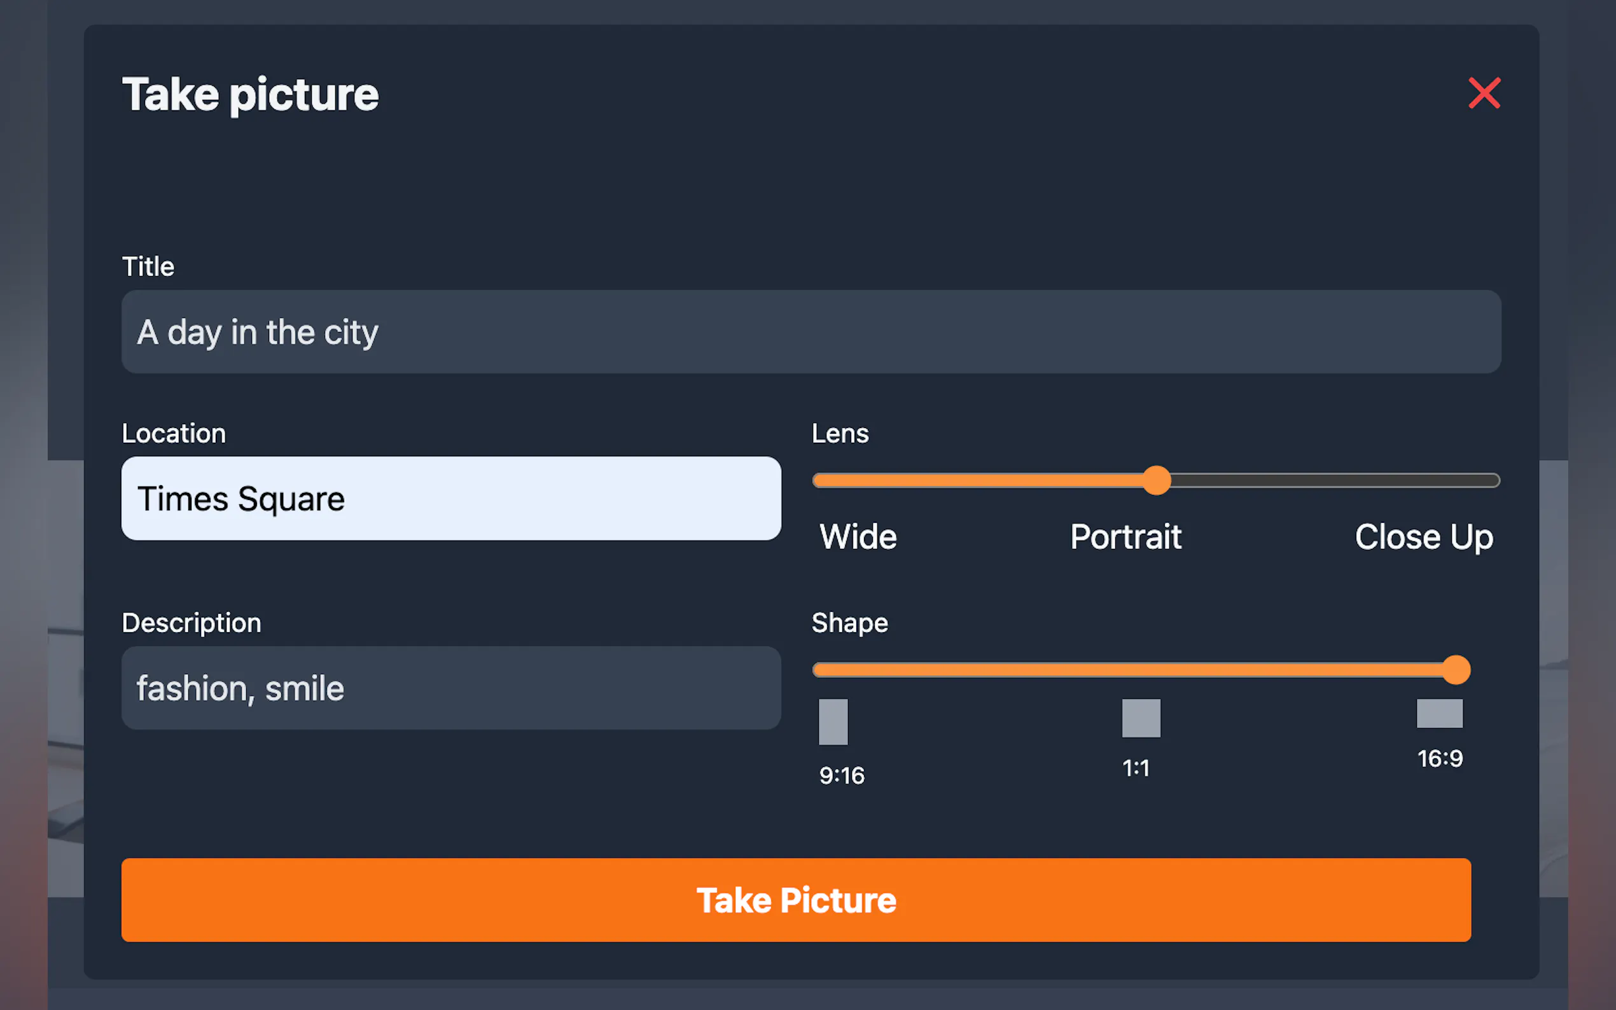
Task: Click the "1:1" text label
Action: pos(1136,768)
